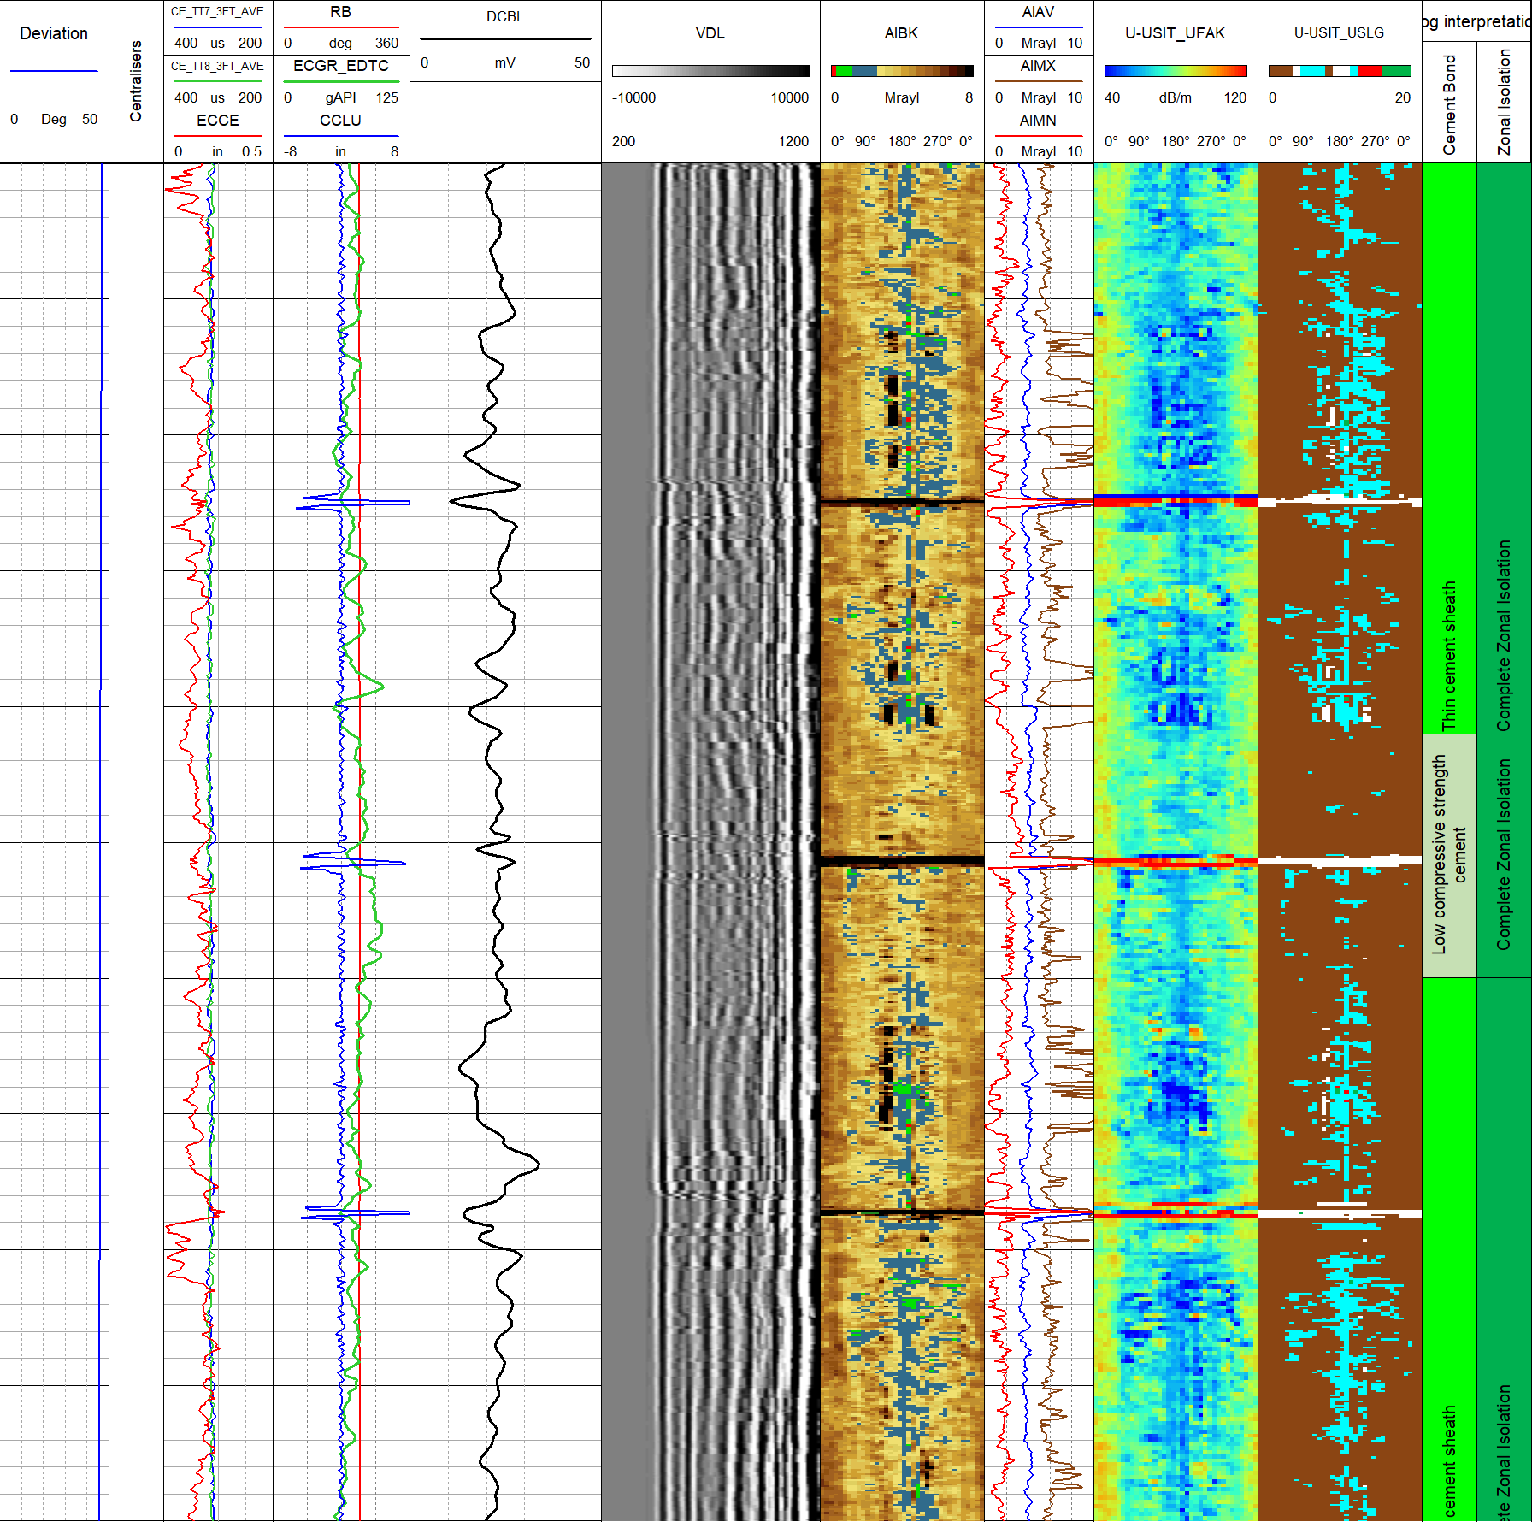Image resolution: width=1532 pixels, height=1522 pixels.
Task: Click the AIBK color scale bar
Action: pyautogui.click(x=902, y=71)
